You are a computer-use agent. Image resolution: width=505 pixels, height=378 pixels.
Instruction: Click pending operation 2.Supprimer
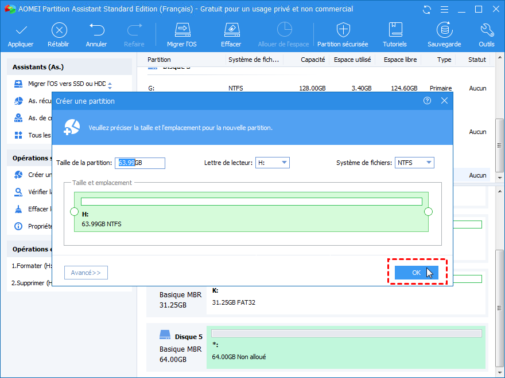(x=32, y=283)
